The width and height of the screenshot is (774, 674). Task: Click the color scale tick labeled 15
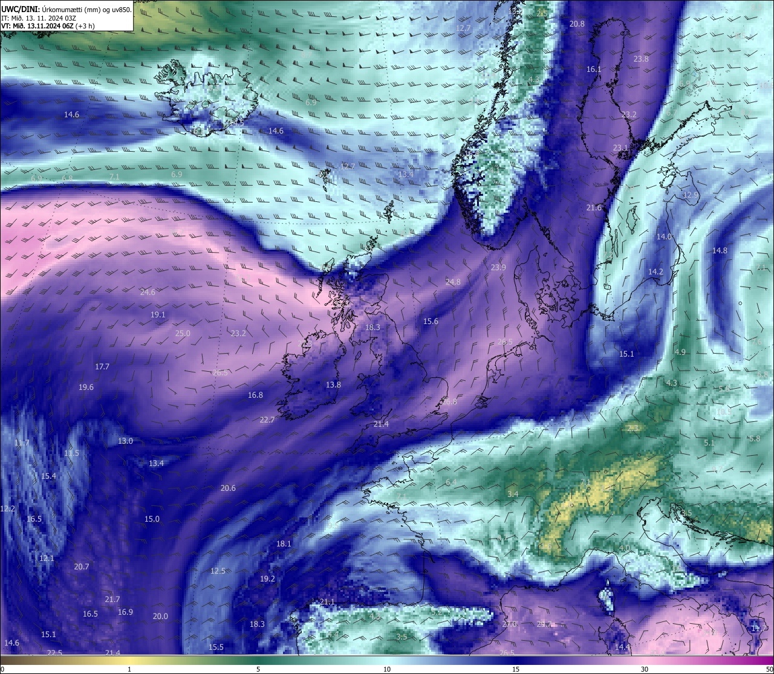[516, 669]
